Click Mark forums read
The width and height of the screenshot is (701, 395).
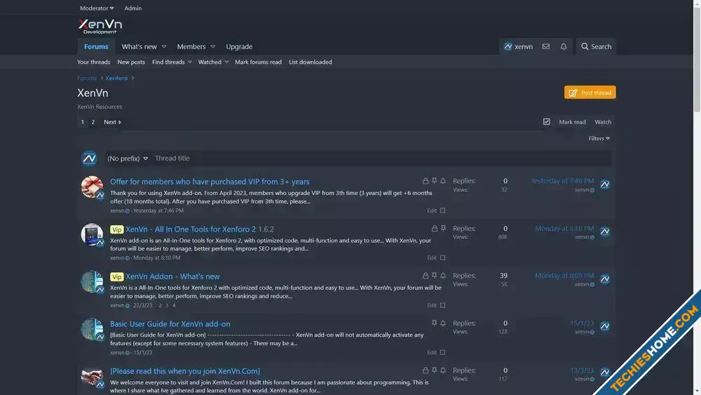point(259,62)
